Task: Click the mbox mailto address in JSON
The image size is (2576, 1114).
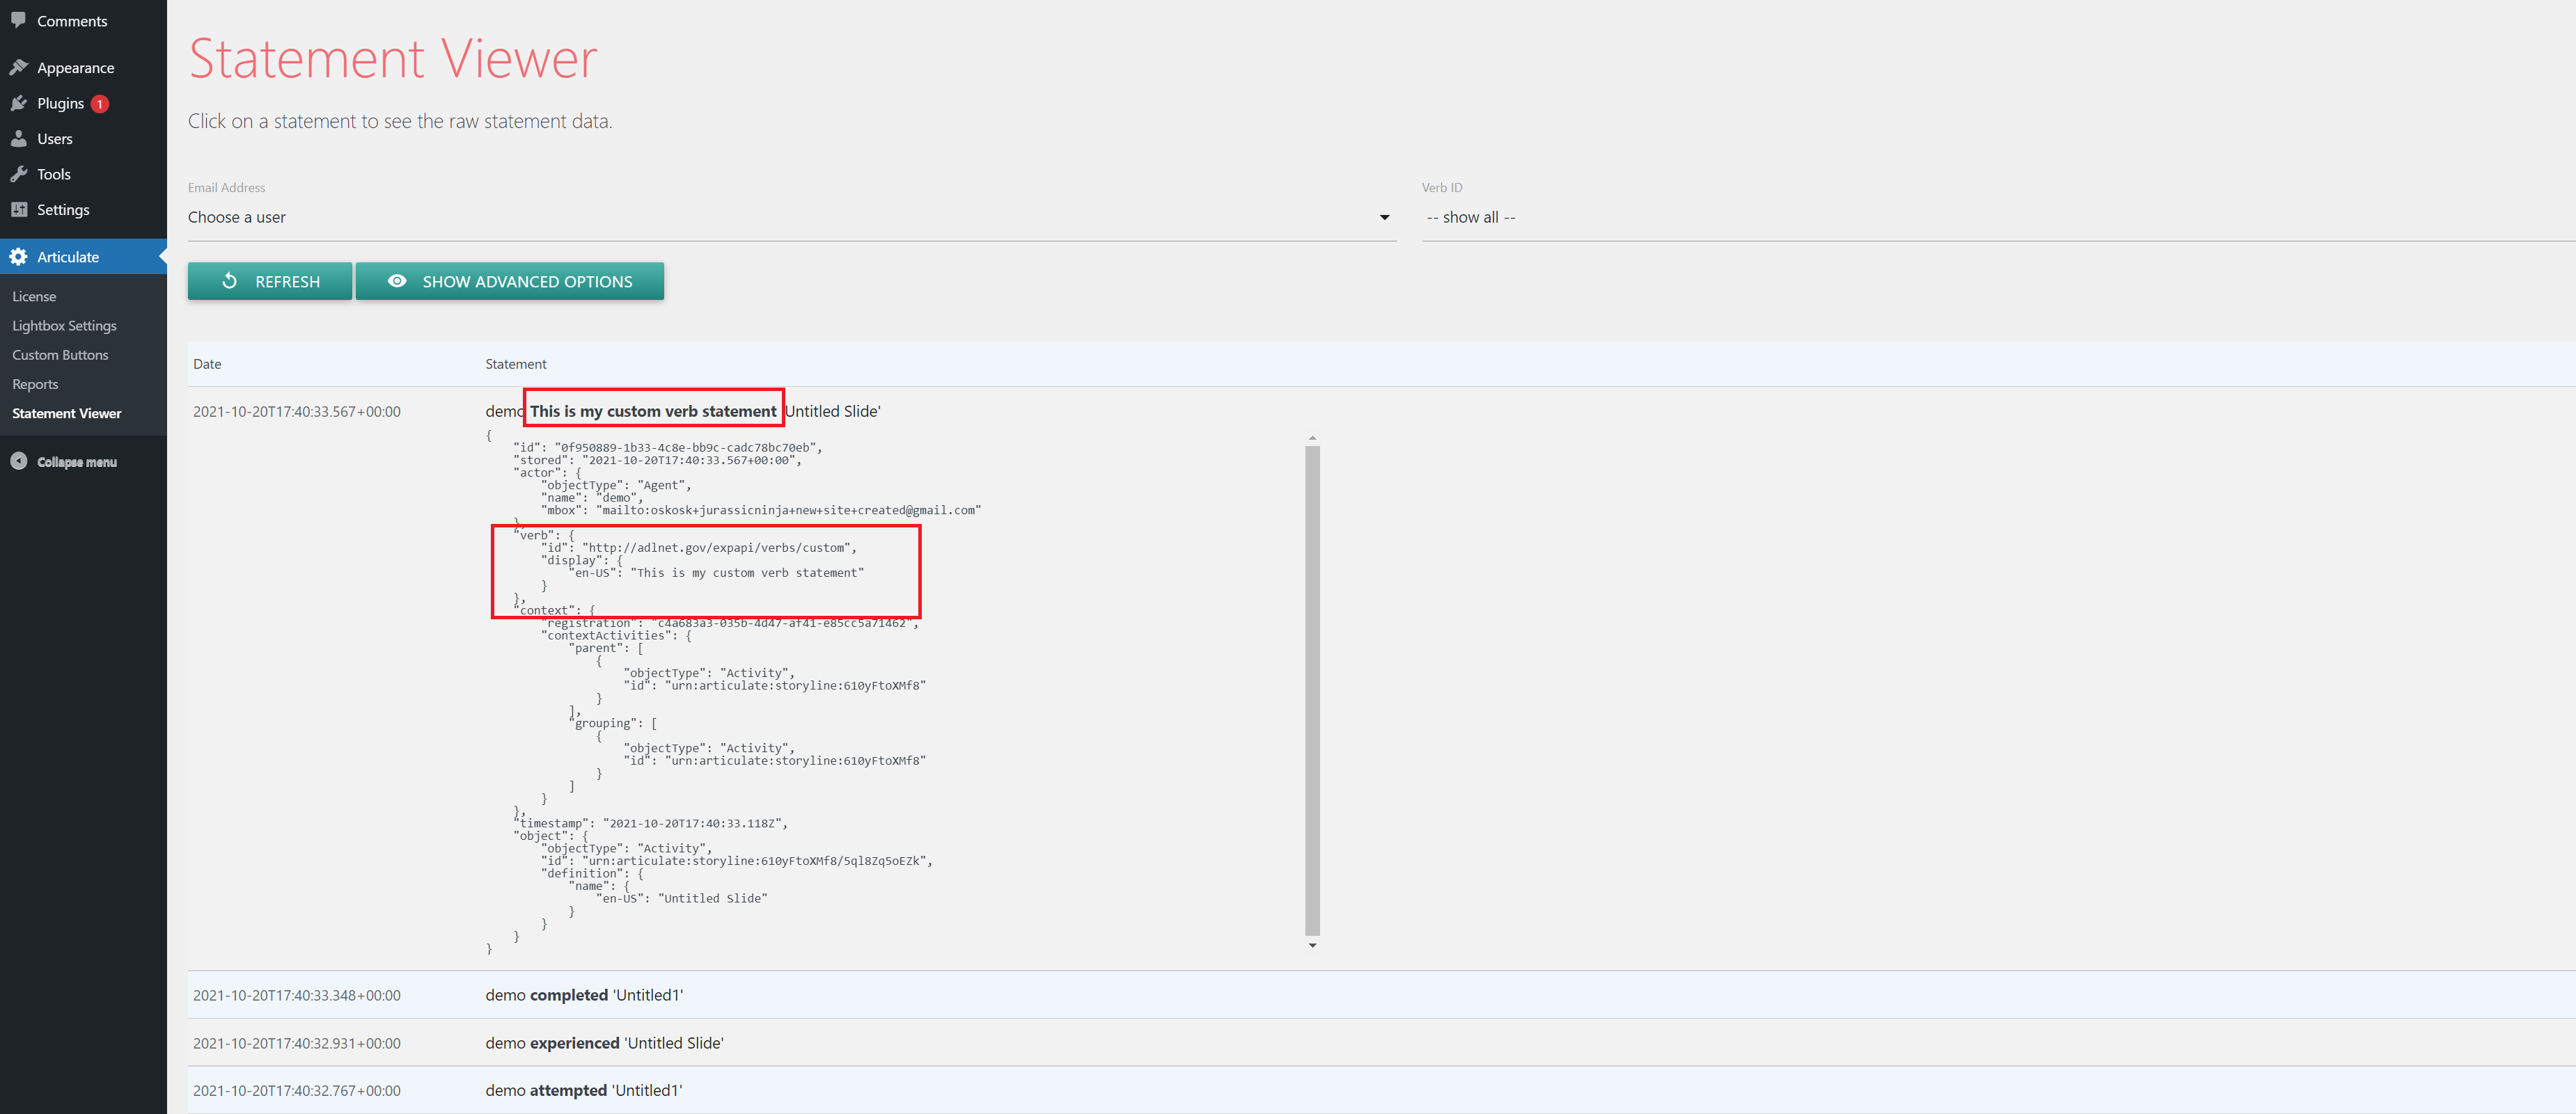Action: coord(789,509)
